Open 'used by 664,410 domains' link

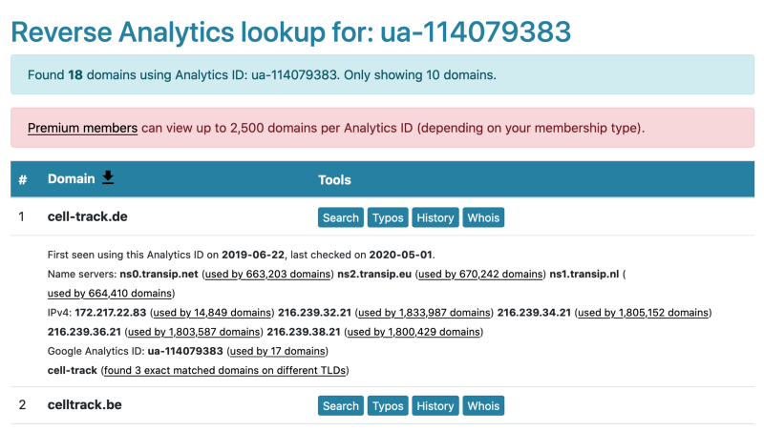click(110, 294)
